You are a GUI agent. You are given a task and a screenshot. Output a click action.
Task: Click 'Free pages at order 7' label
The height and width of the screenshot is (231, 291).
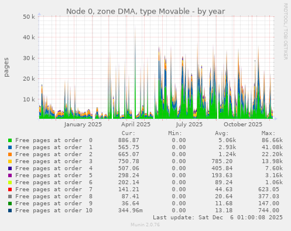click(x=54, y=189)
